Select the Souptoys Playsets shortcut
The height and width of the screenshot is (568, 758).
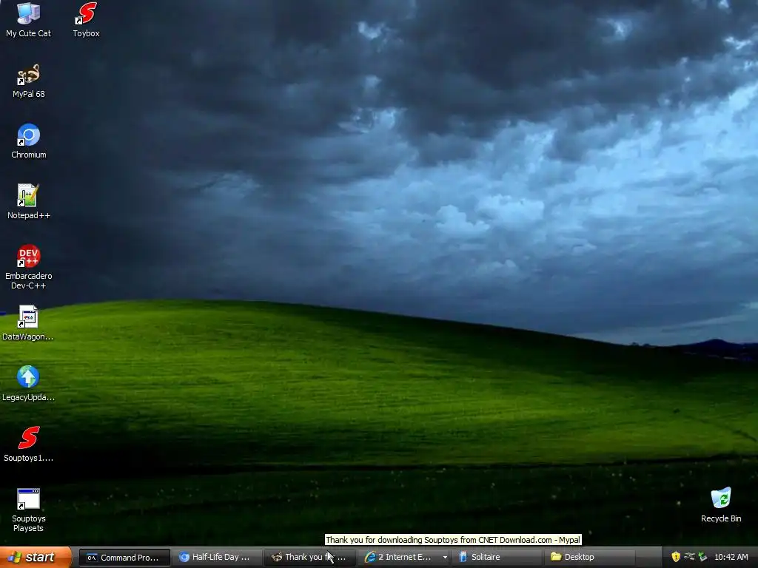coord(29,510)
